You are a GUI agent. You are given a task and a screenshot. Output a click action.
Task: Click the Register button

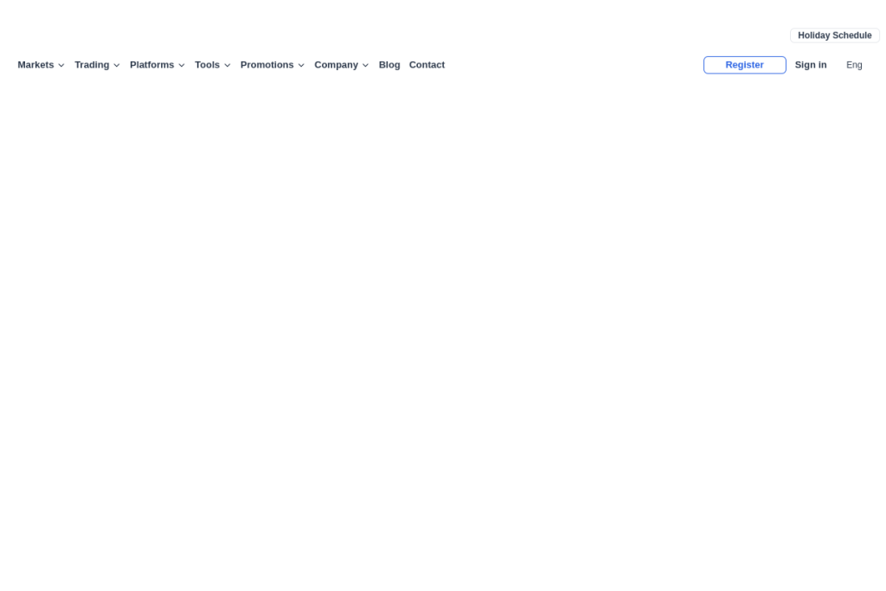point(745,65)
